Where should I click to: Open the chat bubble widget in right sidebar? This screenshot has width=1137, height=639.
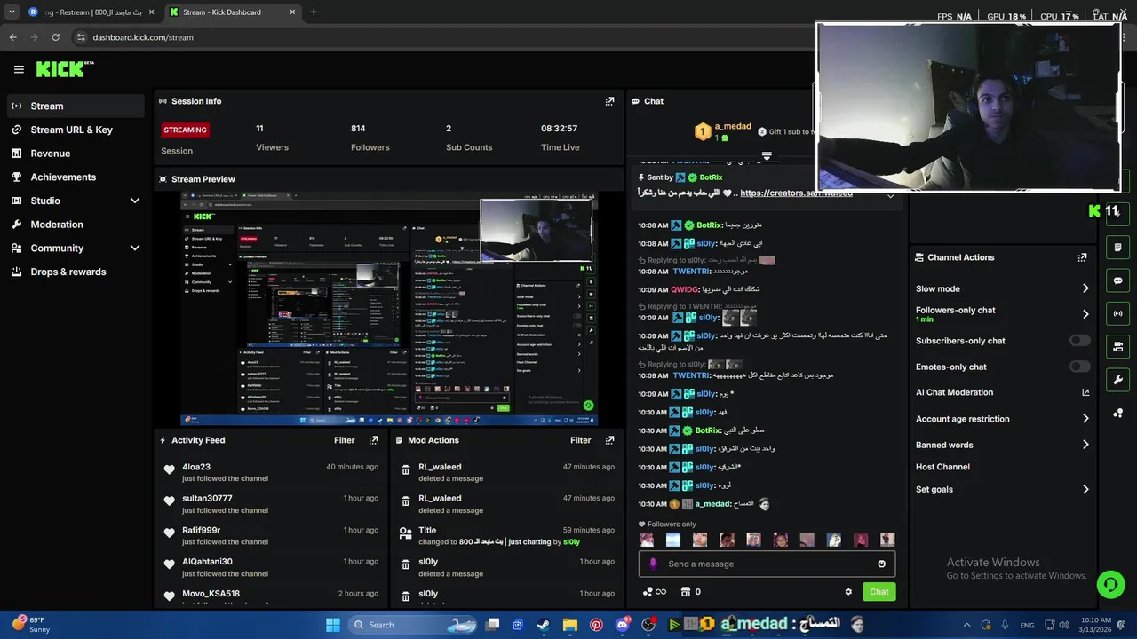pos(1117,280)
